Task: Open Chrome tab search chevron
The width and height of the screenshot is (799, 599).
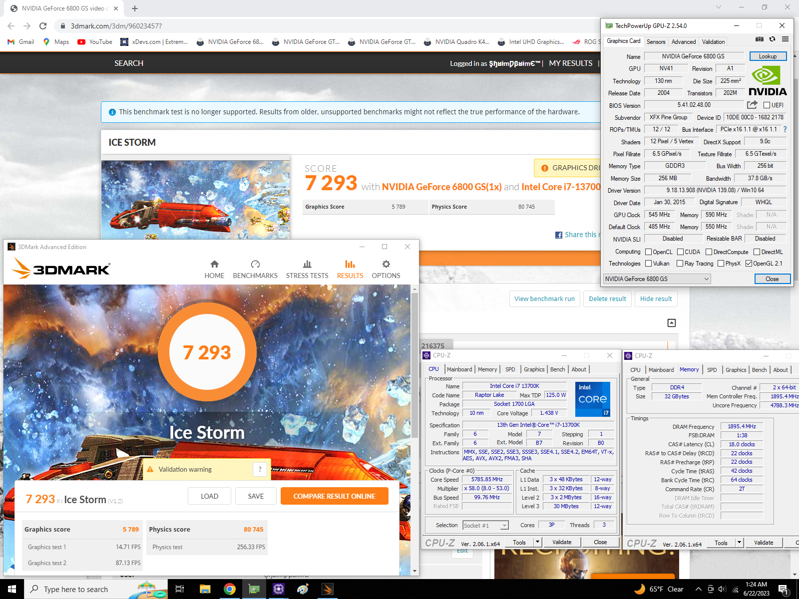Action: (718, 7)
